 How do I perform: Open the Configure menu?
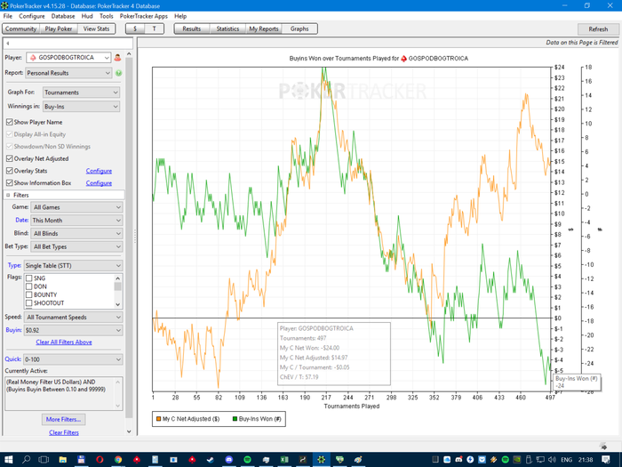32,16
